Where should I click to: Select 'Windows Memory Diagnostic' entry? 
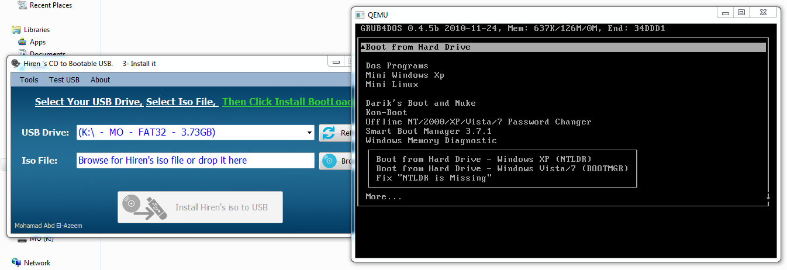431,140
